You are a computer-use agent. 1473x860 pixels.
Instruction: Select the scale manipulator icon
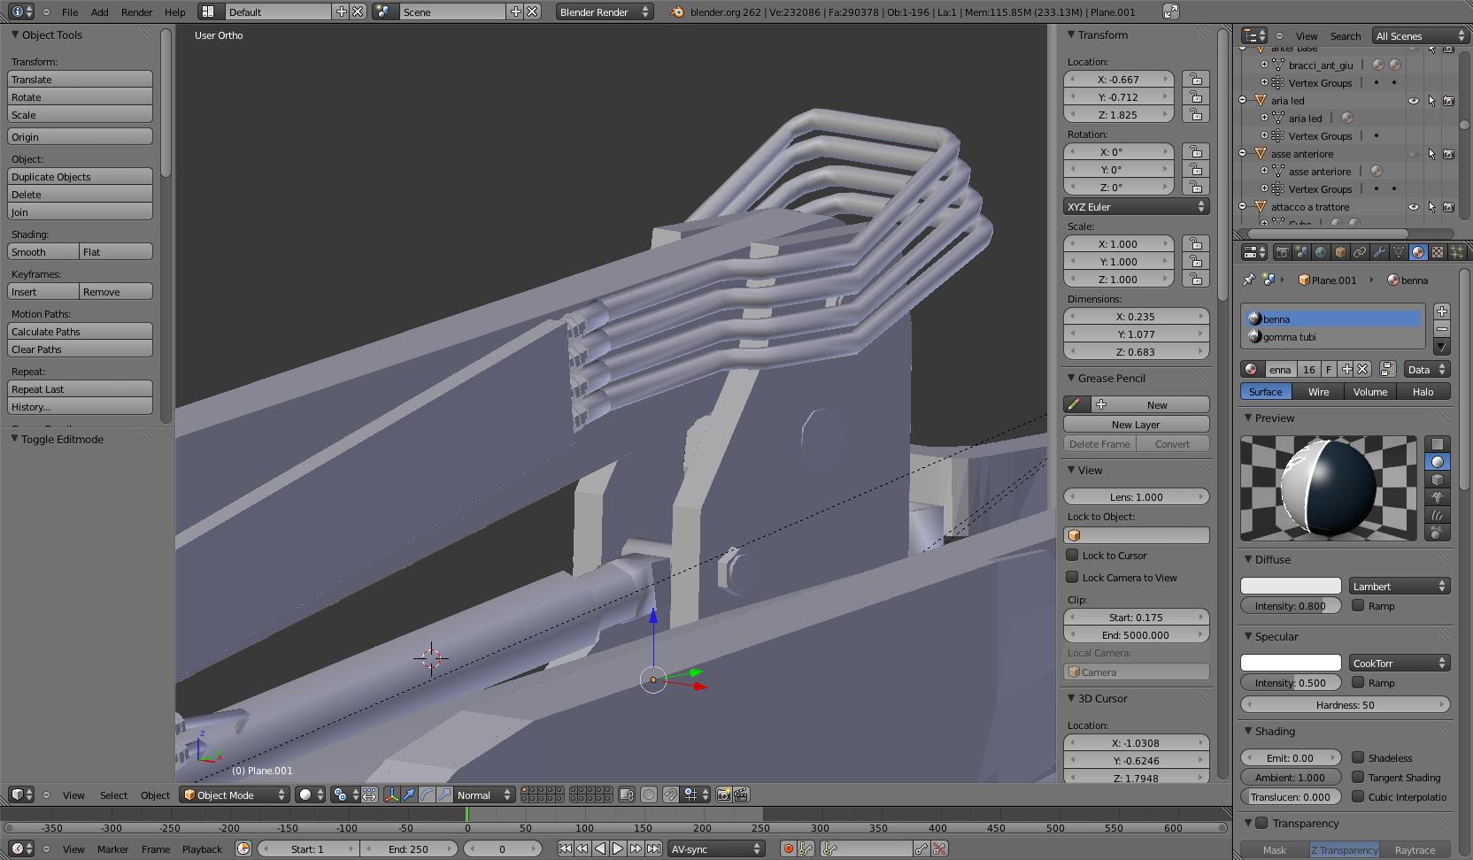point(444,795)
